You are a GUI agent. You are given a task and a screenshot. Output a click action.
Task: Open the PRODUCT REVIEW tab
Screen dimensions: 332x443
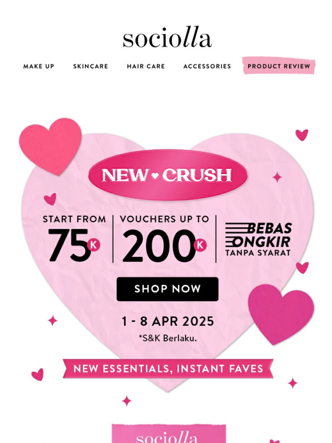tap(279, 66)
